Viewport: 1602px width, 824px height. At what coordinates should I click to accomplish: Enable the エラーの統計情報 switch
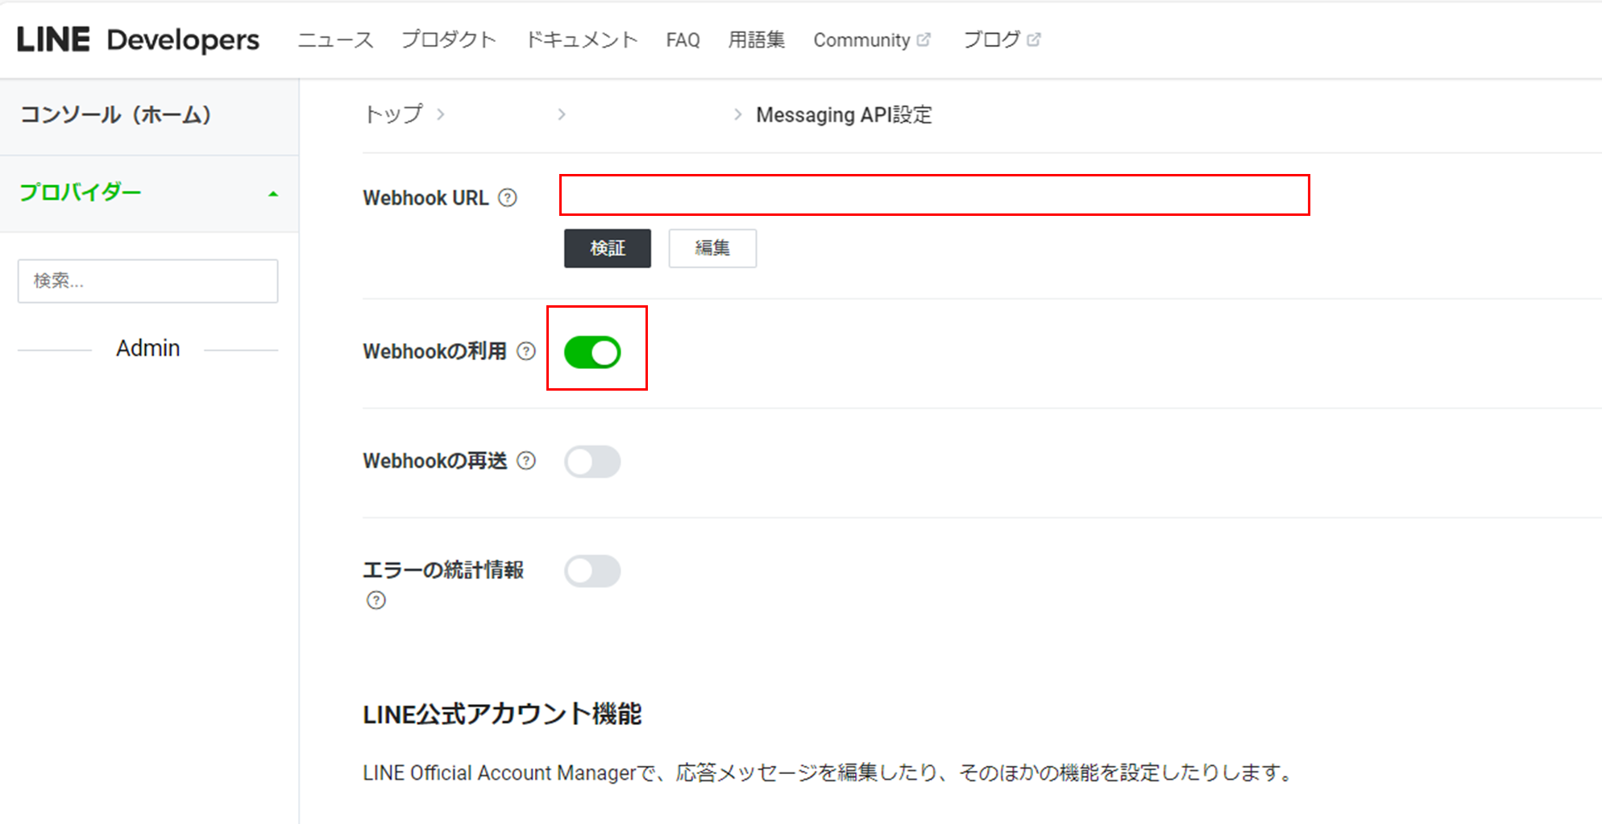pos(592,571)
